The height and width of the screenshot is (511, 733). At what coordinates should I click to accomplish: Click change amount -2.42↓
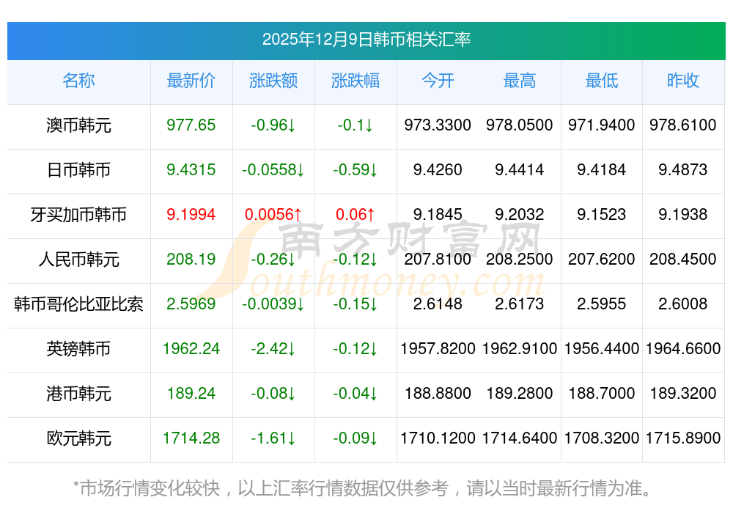click(273, 349)
